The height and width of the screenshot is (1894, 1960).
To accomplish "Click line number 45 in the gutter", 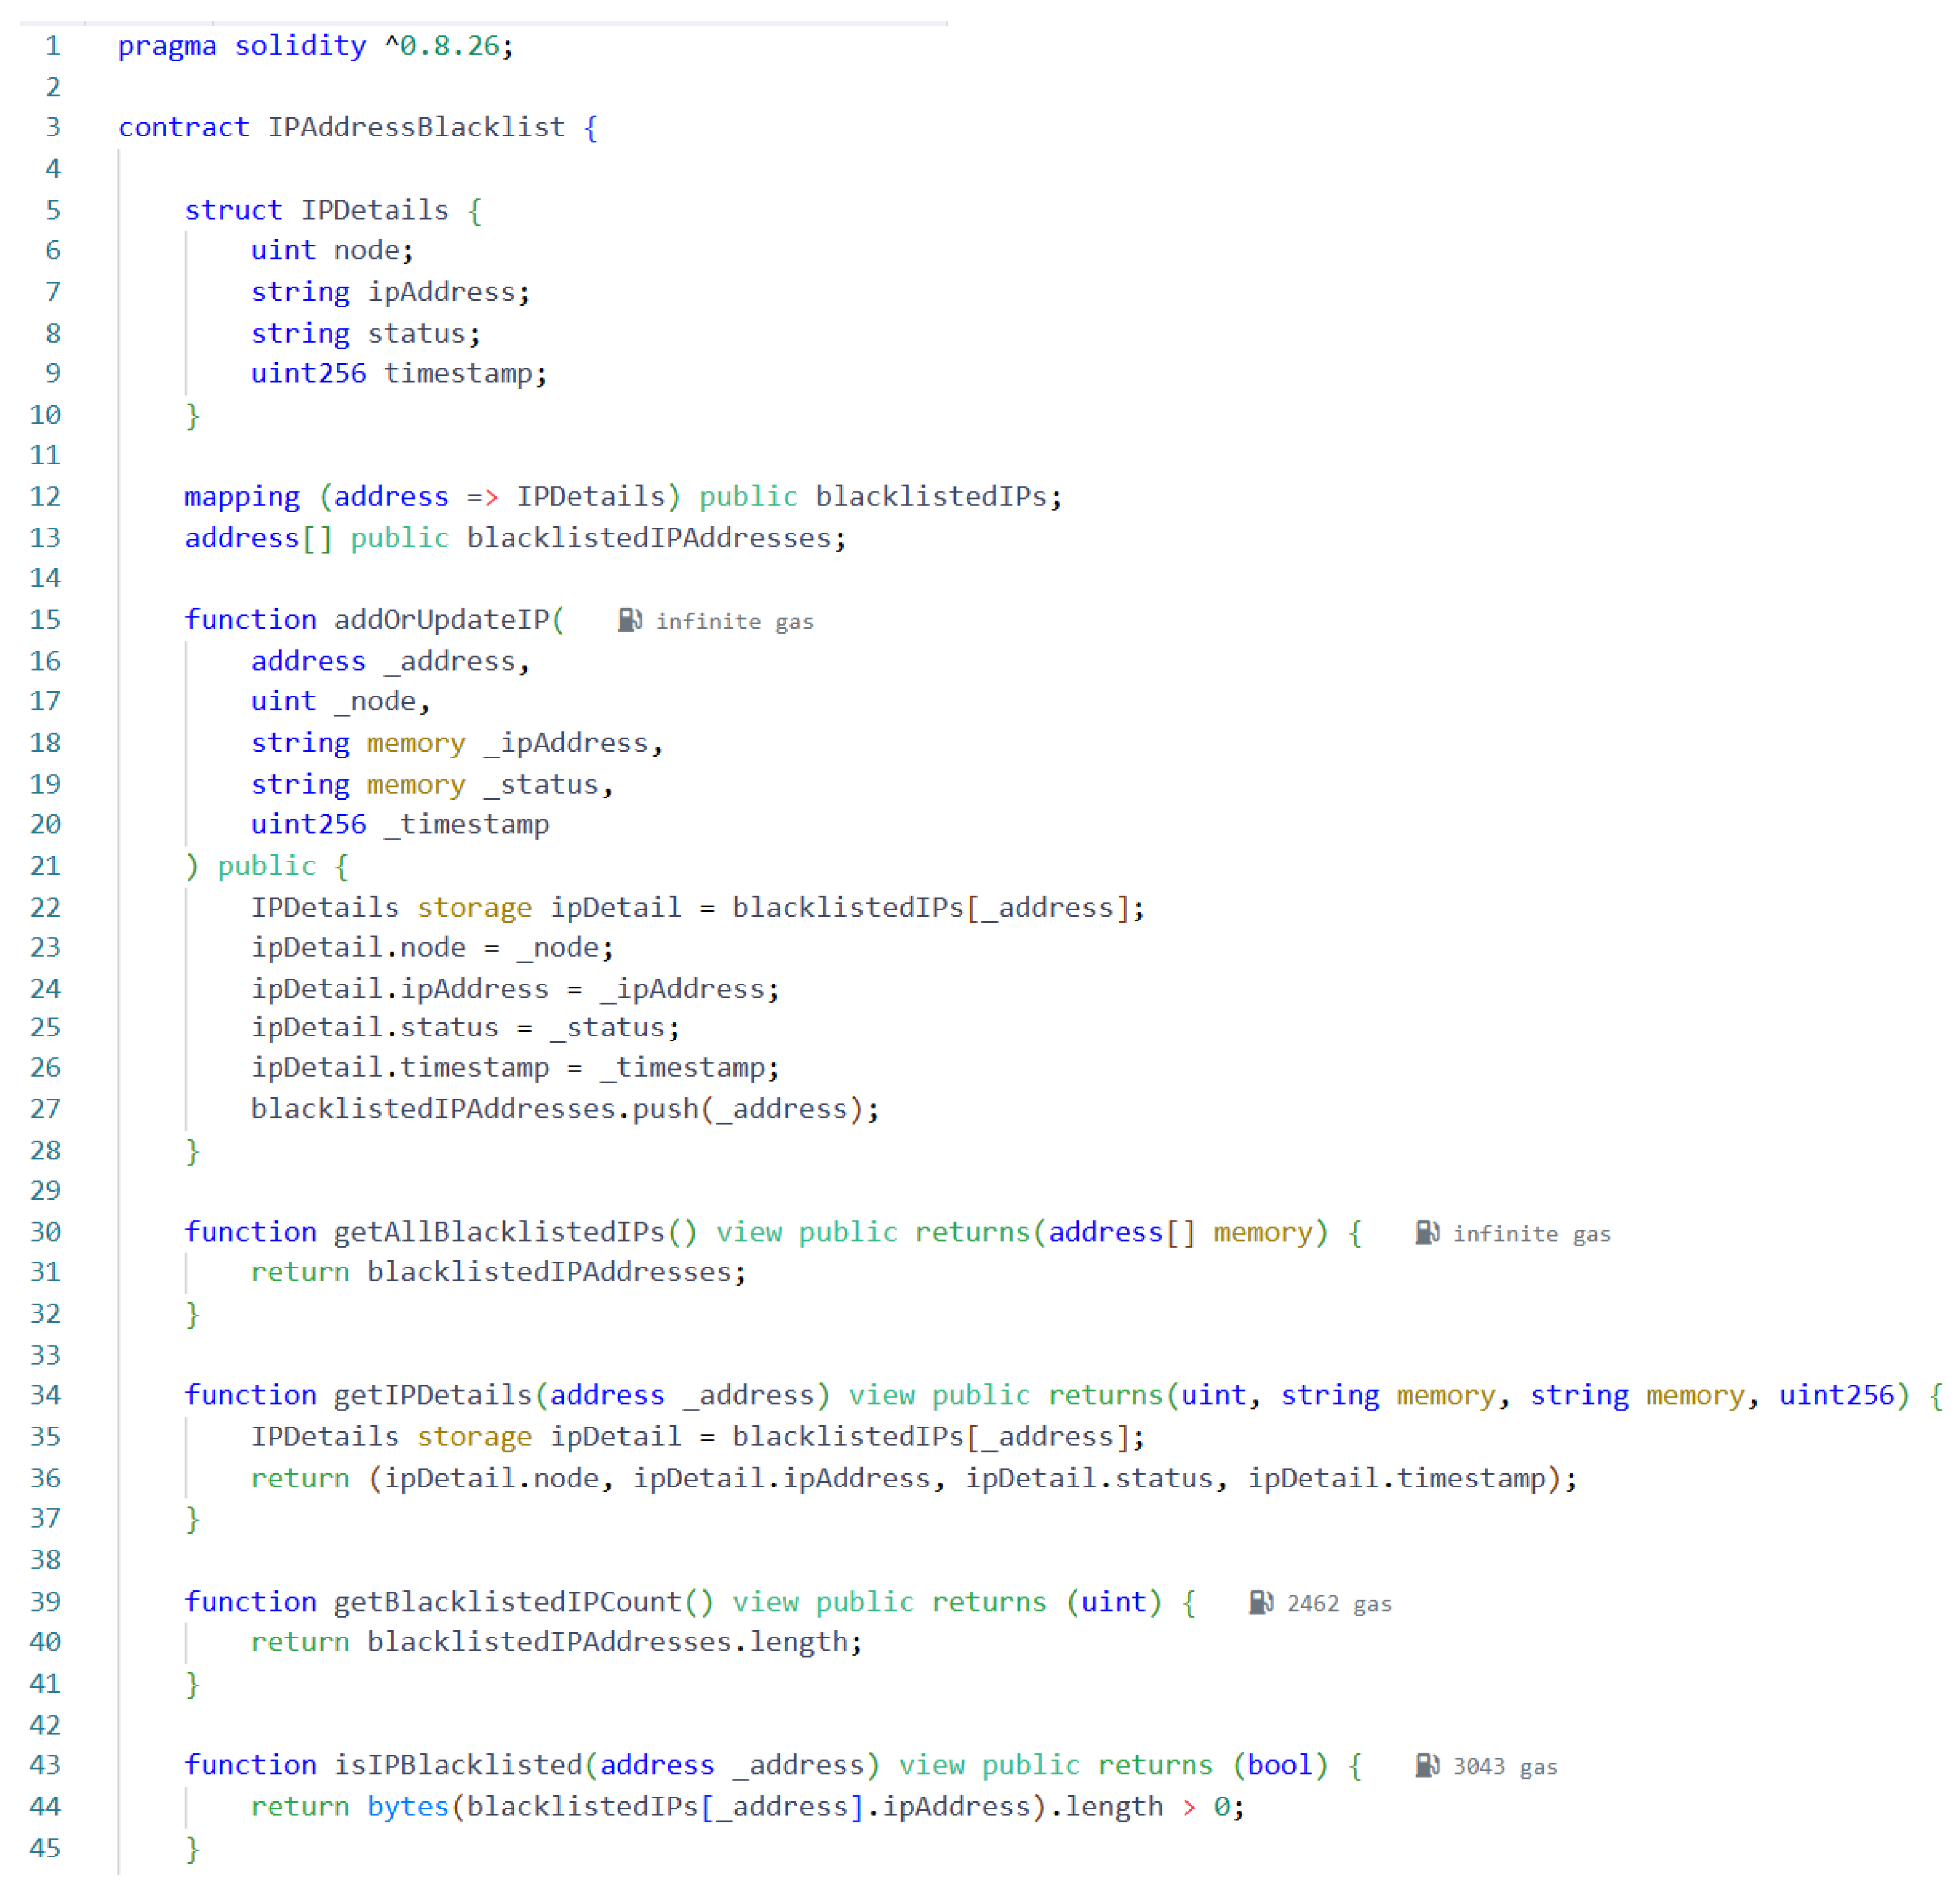I will tap(46, 1847).
